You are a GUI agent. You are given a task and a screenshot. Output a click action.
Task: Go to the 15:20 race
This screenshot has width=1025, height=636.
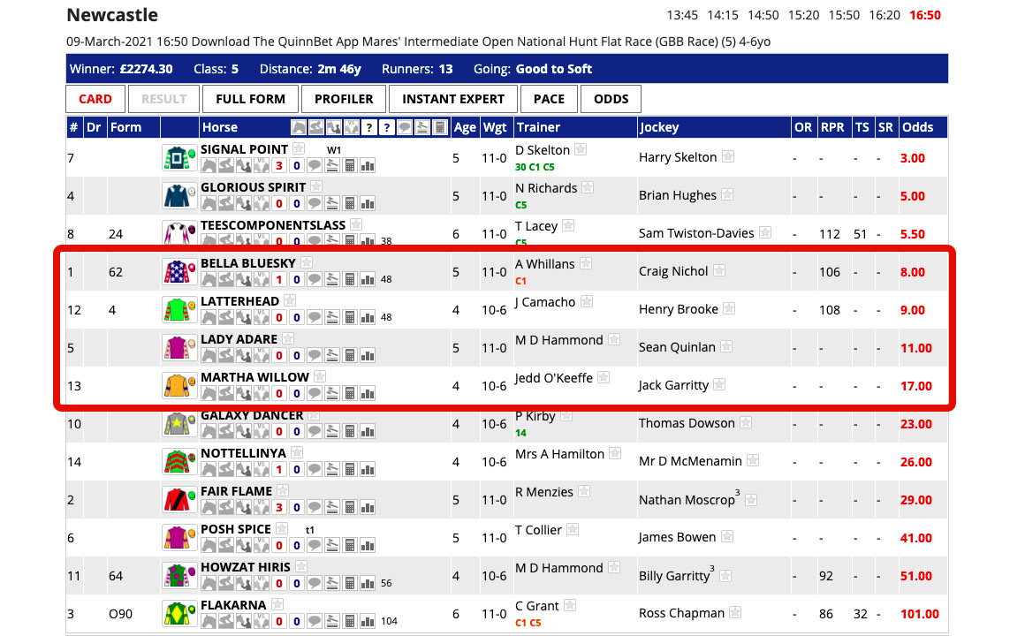804,15
